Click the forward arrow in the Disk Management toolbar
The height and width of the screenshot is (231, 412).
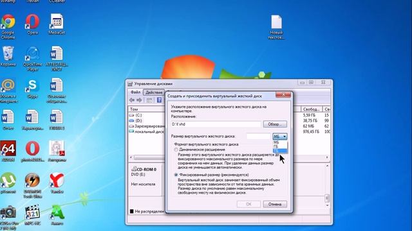point(139,100)
